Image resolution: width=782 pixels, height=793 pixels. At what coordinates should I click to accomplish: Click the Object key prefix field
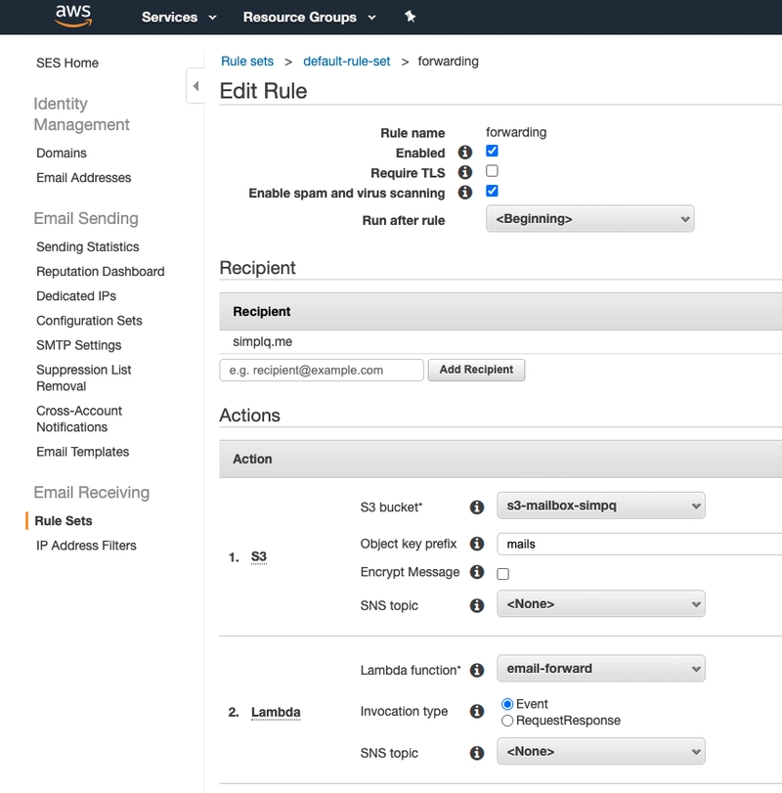point(639,545)
